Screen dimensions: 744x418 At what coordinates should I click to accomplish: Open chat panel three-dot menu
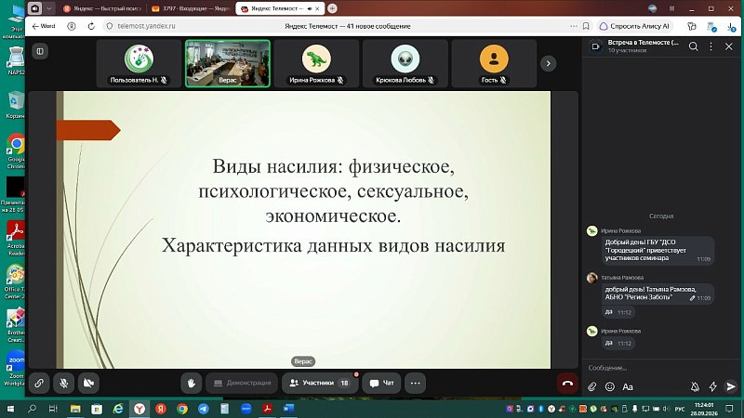pos(711,46)
